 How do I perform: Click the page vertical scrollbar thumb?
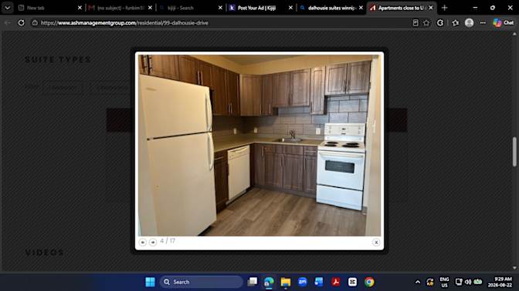pos(514,152)
